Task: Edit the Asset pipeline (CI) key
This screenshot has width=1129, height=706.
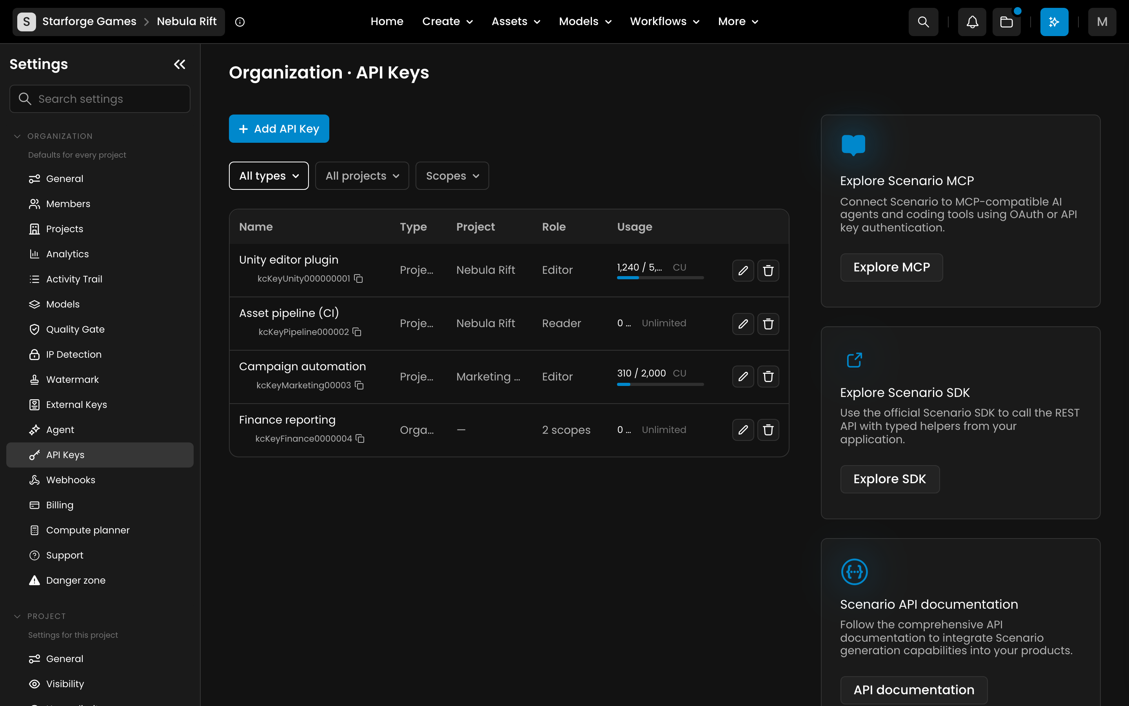Action: [743, 324]
